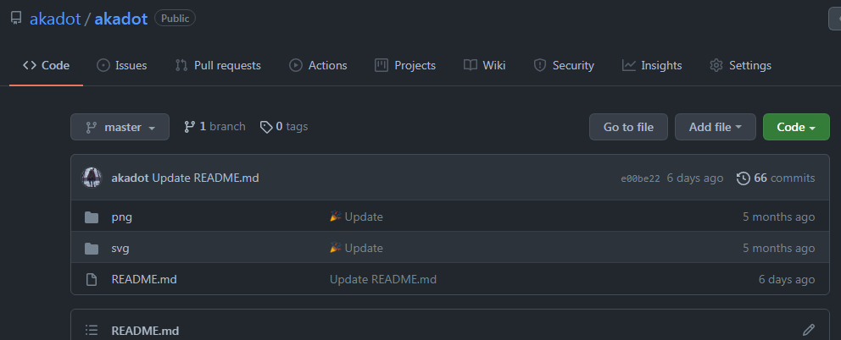The height and width of the screenshot is (340, 841).
Task: Open the Issues tab
Action: (x=122, y=65)
